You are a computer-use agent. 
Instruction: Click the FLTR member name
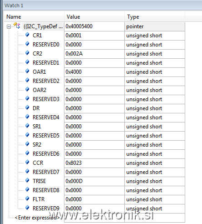click(39, 199)
